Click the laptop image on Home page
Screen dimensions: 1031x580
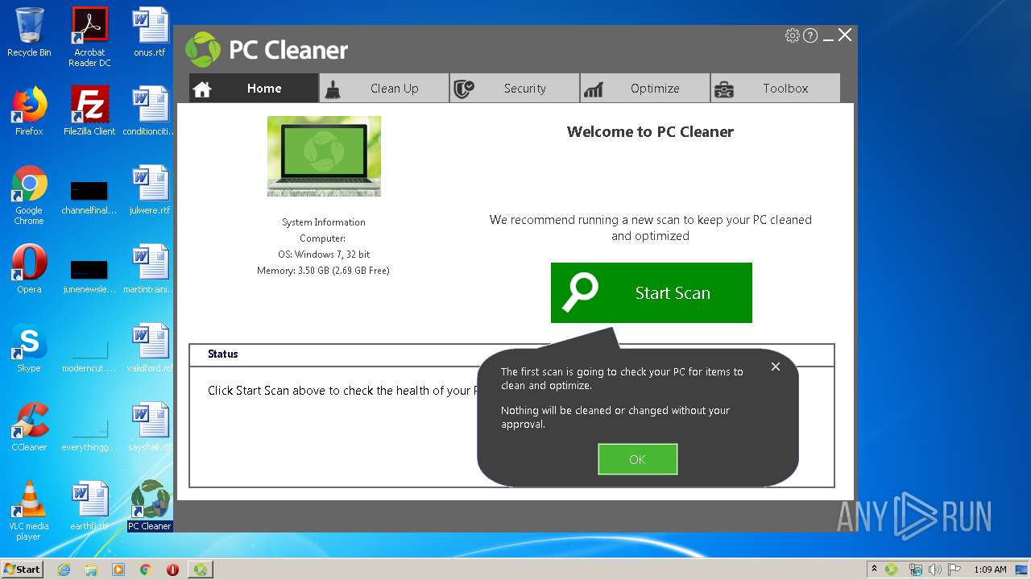coord(324,156)
